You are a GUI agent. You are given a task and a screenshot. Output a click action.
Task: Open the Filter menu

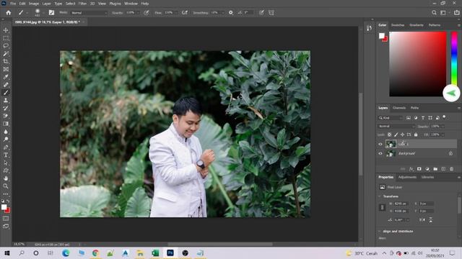pos(82,4)
